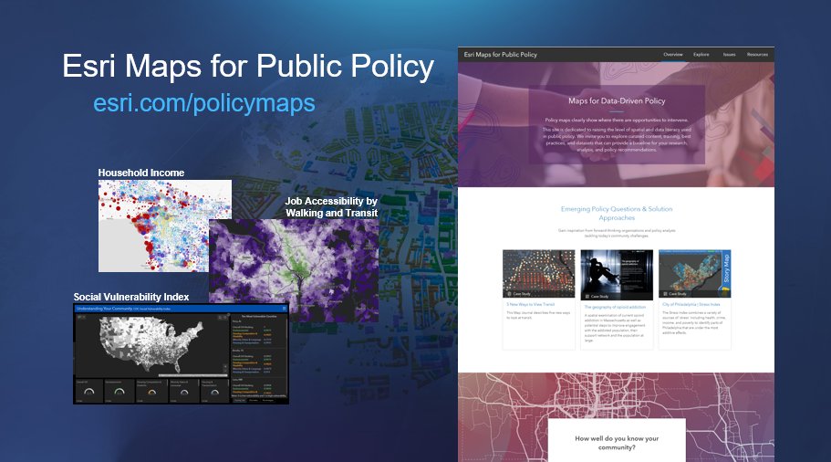Click the Case Study icon on opioid card
831x462 pixels.
pos(587,297)
